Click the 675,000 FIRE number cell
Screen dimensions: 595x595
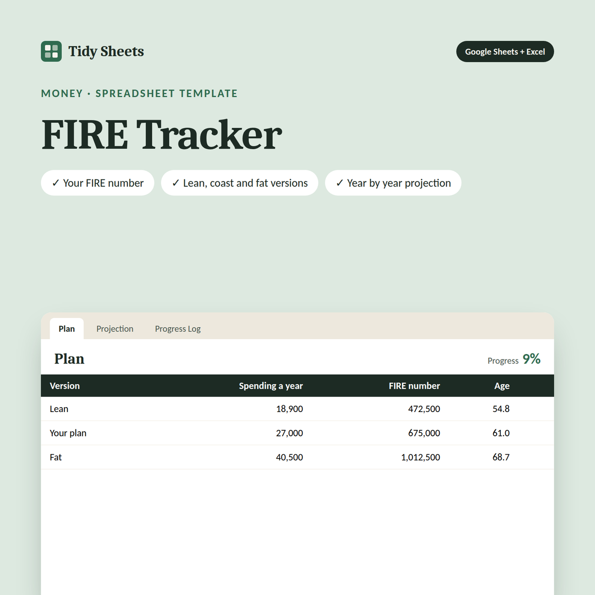pos(424,433)
